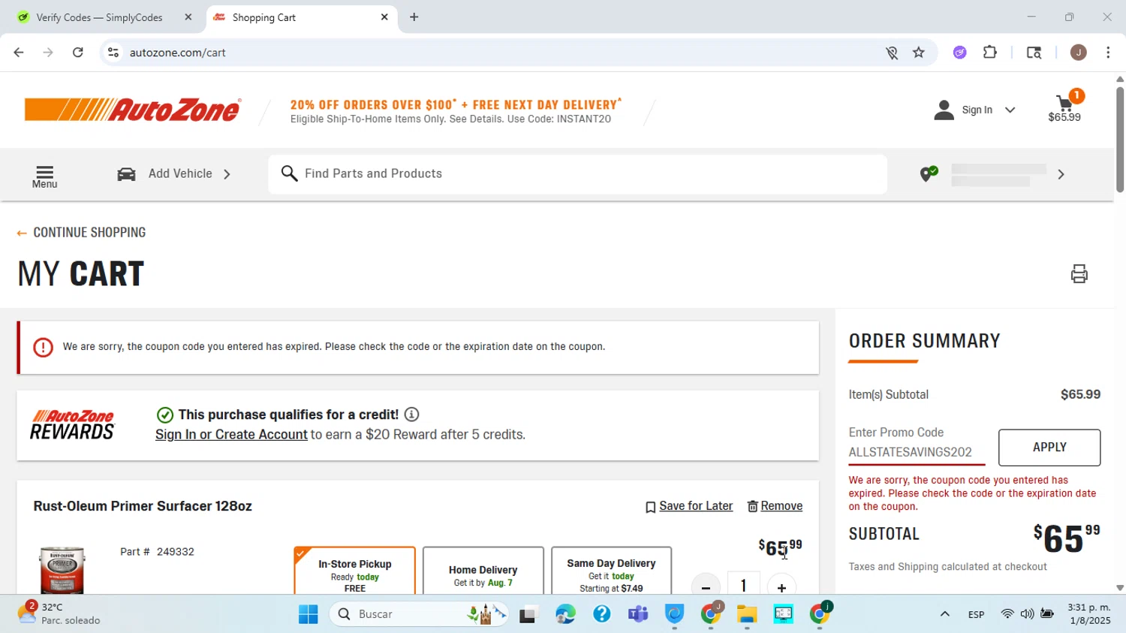Click Remove item link
Screen dimensions: 1126x633
[x=781, y=506]
